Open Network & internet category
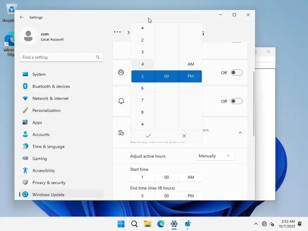This screenshot has width=308, height=231. click(61, 98)
